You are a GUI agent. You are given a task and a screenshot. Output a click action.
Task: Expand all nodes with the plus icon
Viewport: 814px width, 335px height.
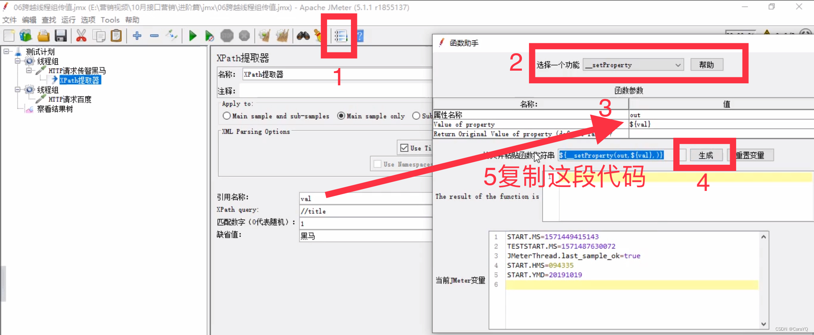point(137,36)
